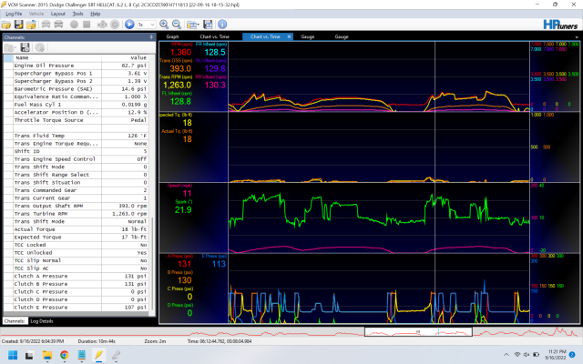Click the grayed-out record circle button
This screenshot has height=364, width=583.
(74, 25)
